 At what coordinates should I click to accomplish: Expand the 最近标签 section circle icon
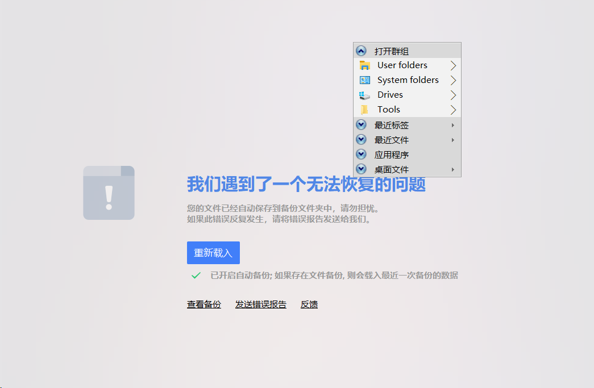click(361, 125)
